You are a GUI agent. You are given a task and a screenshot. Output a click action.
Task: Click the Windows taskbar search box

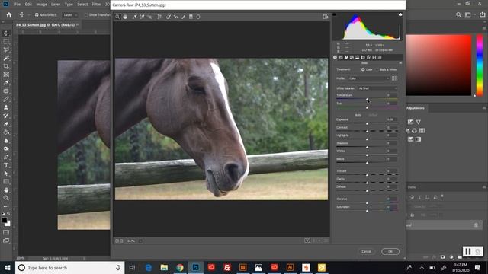(x=69, y=267)
